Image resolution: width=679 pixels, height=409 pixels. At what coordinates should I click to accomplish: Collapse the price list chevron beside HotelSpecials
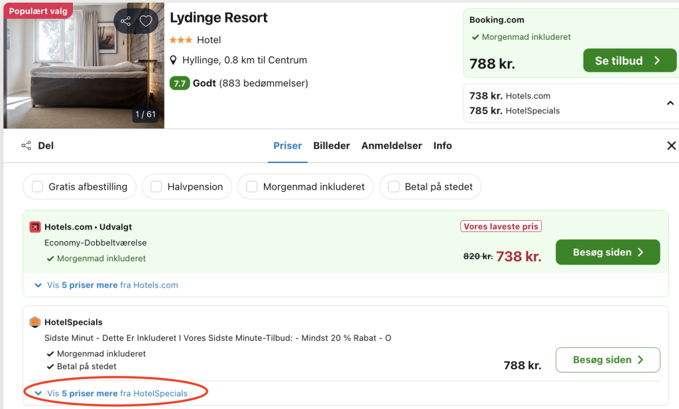click(x=670, y=103)
